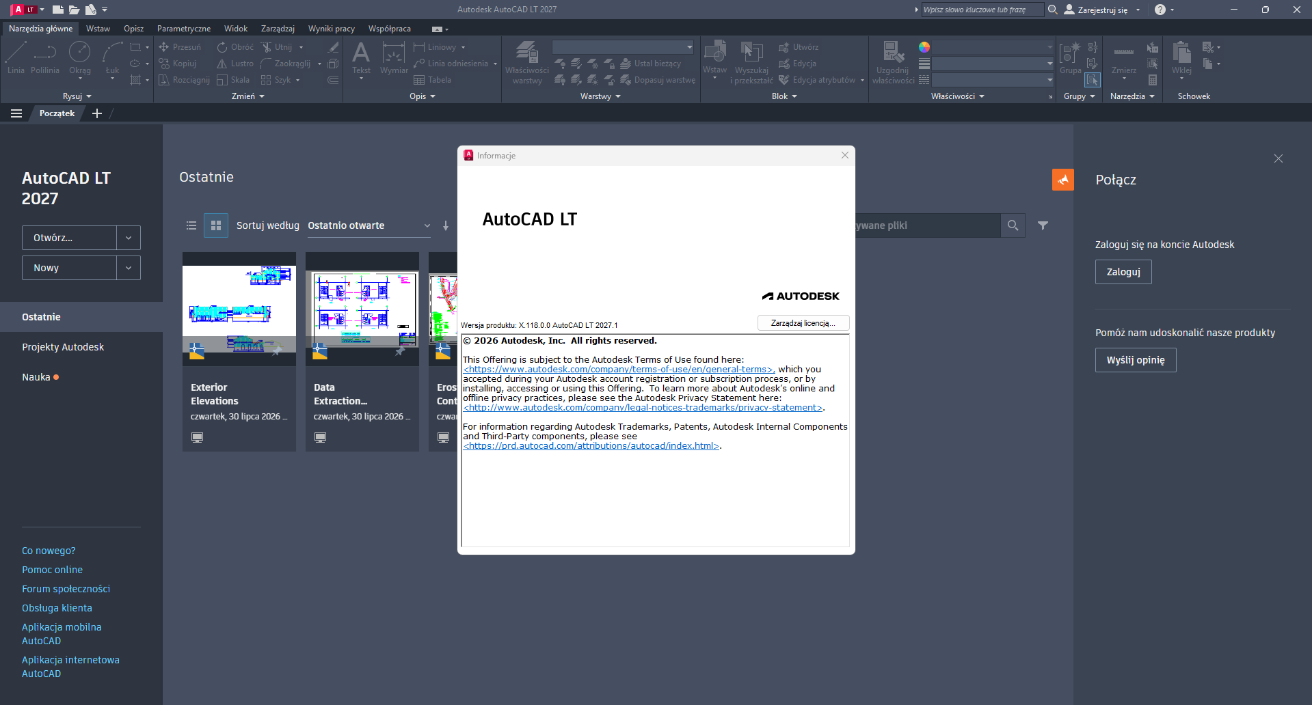1312x705 pixels.
Task: Close the Połącz side panel
Action: click(1278, 158)
